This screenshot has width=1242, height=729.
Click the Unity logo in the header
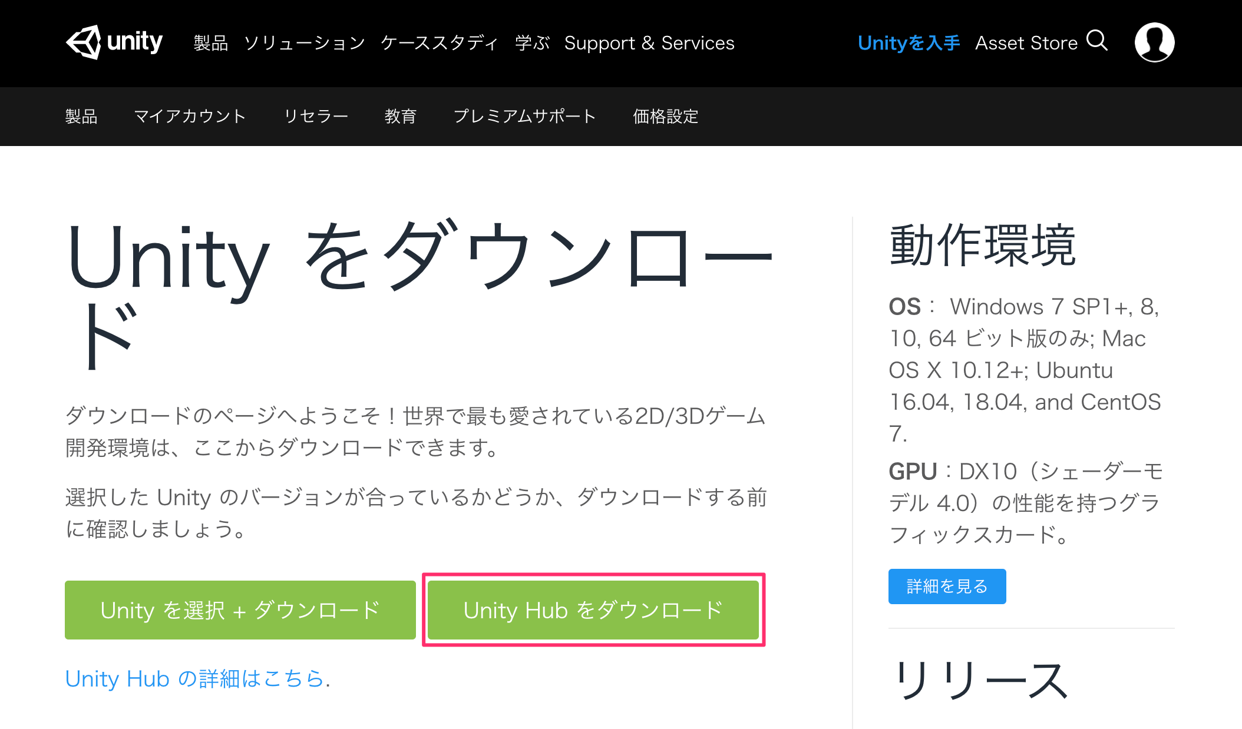(x=114, y=42)
